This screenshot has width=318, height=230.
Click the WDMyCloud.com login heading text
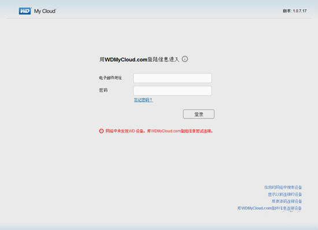tap(139, 60)
